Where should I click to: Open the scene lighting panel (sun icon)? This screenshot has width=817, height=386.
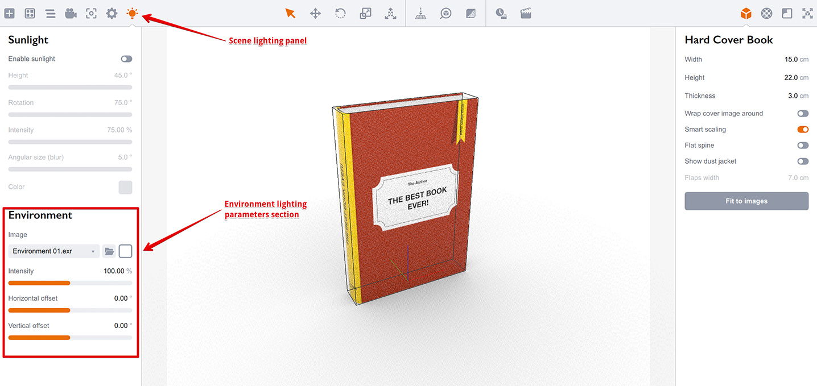(x=132, y=14)
